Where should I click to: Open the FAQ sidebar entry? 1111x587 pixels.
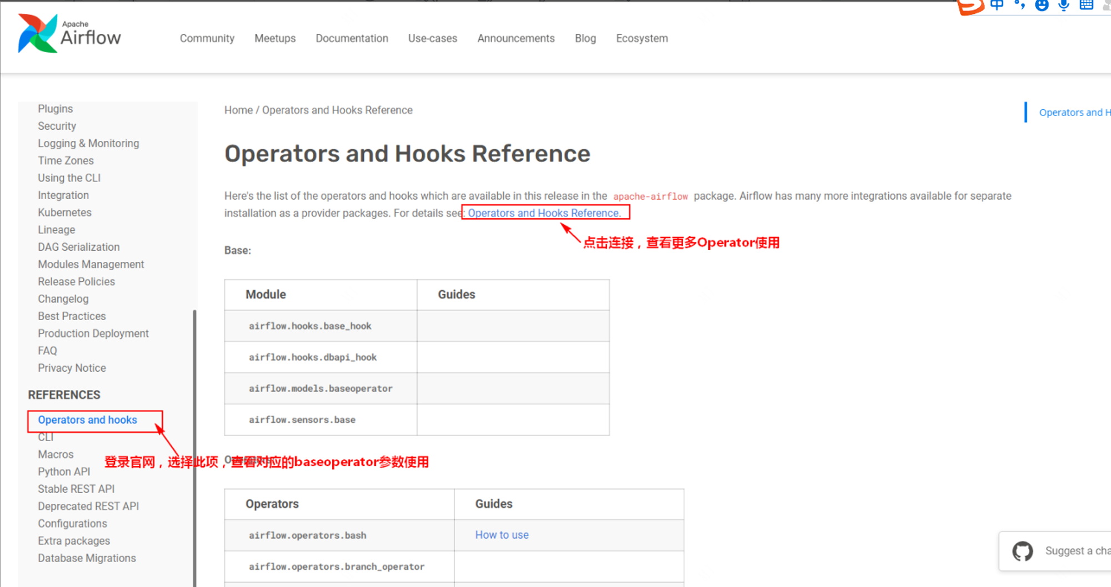47,351
